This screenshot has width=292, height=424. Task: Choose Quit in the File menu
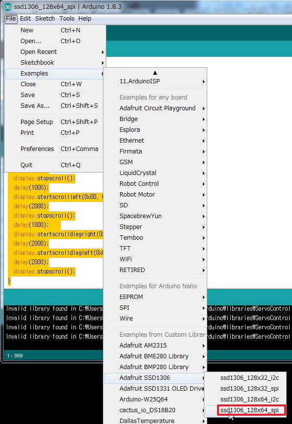(x=55, y=165)
